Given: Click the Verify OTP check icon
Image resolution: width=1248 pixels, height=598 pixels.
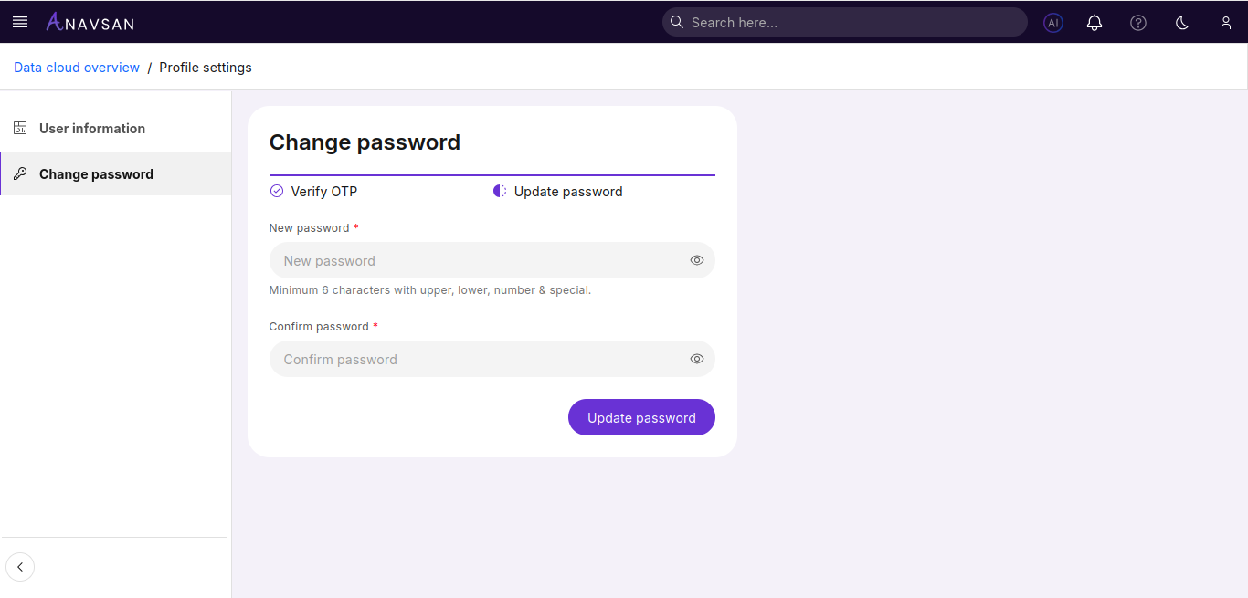Looking at the screenshot, I should click(277, 191).
